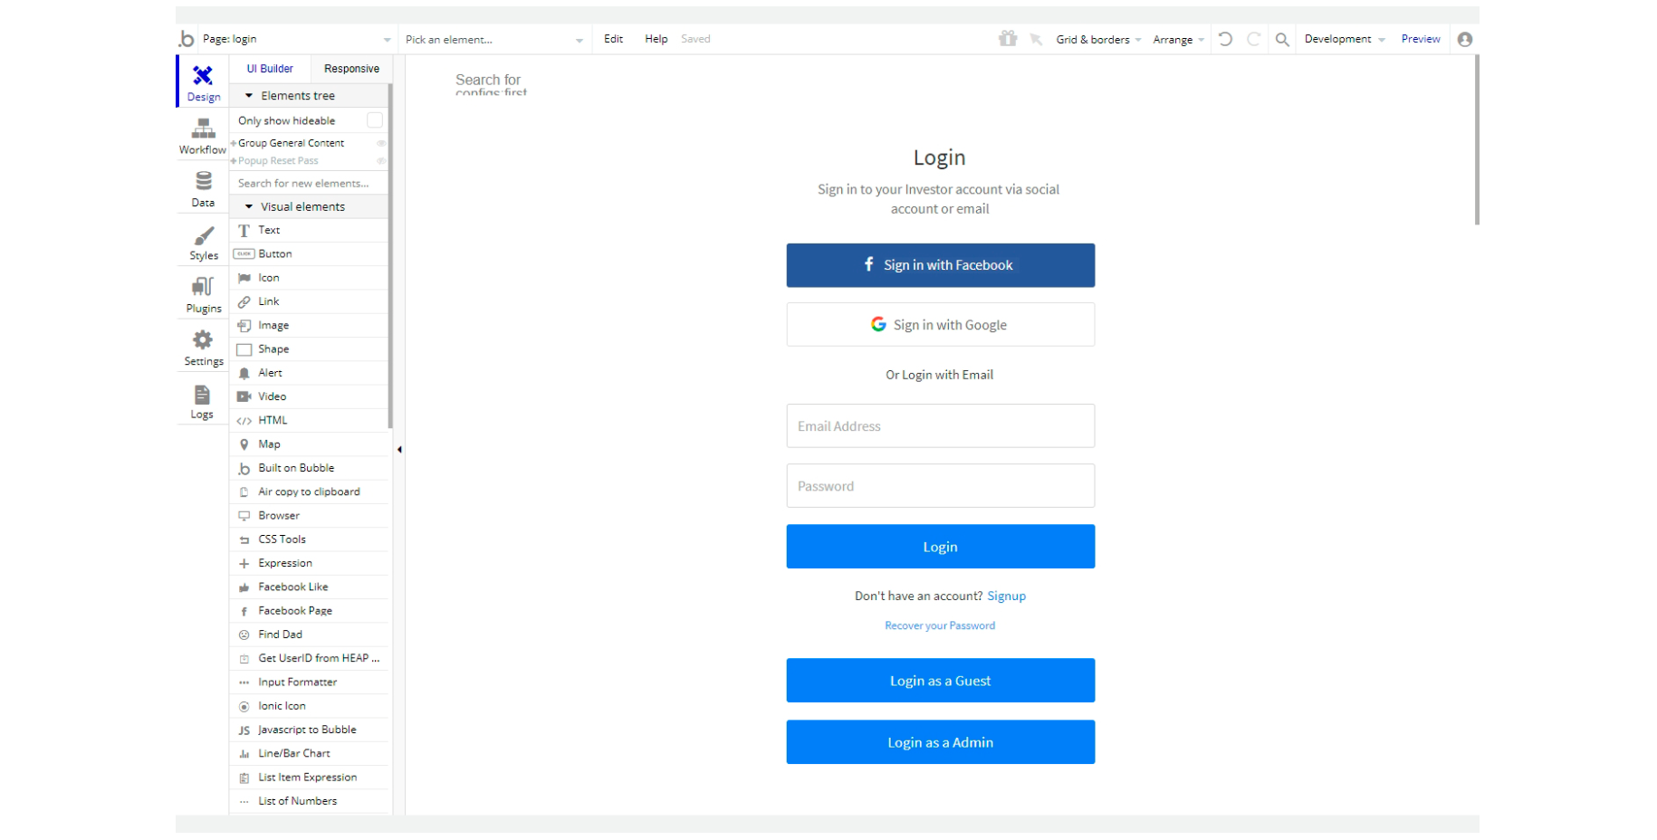Collapse the Visual elements section
1657x840 pixels.
click(249, 207)
